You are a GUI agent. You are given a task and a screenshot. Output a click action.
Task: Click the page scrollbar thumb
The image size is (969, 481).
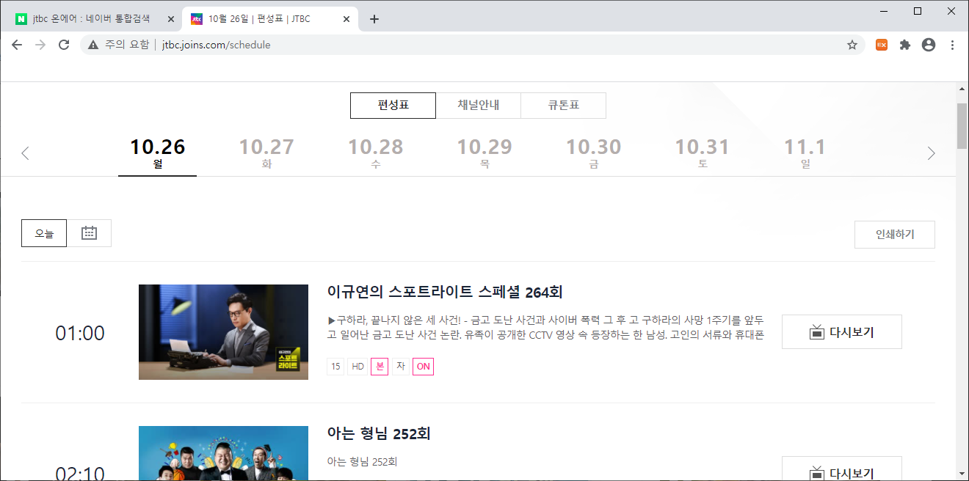pyautogui.click(x=962, y=126)
